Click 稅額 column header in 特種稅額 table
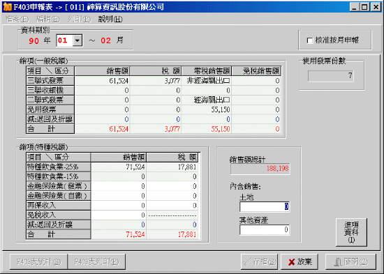 [172, 158]
